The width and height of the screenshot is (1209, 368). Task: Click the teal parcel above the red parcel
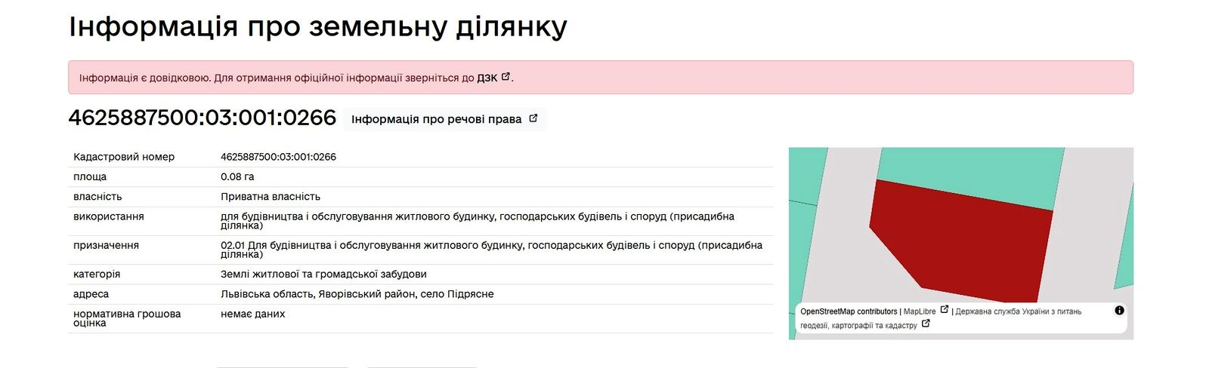pyautogui.click(x=967, y=170)
